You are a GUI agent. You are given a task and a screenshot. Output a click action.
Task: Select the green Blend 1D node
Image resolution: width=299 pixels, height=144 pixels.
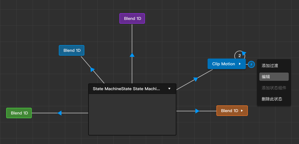tap(19, 113)
